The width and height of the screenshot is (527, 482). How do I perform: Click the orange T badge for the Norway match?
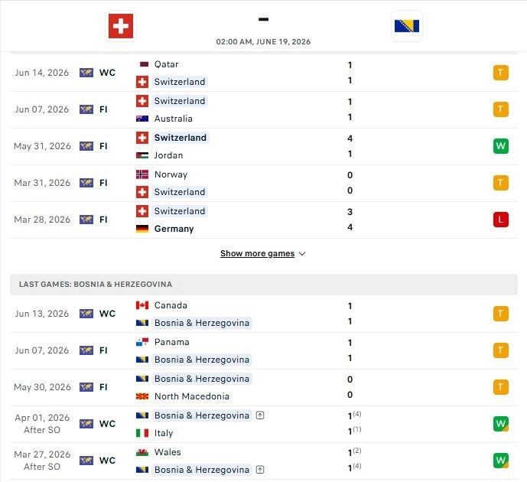pyautogui.click(x=501, y=183)
